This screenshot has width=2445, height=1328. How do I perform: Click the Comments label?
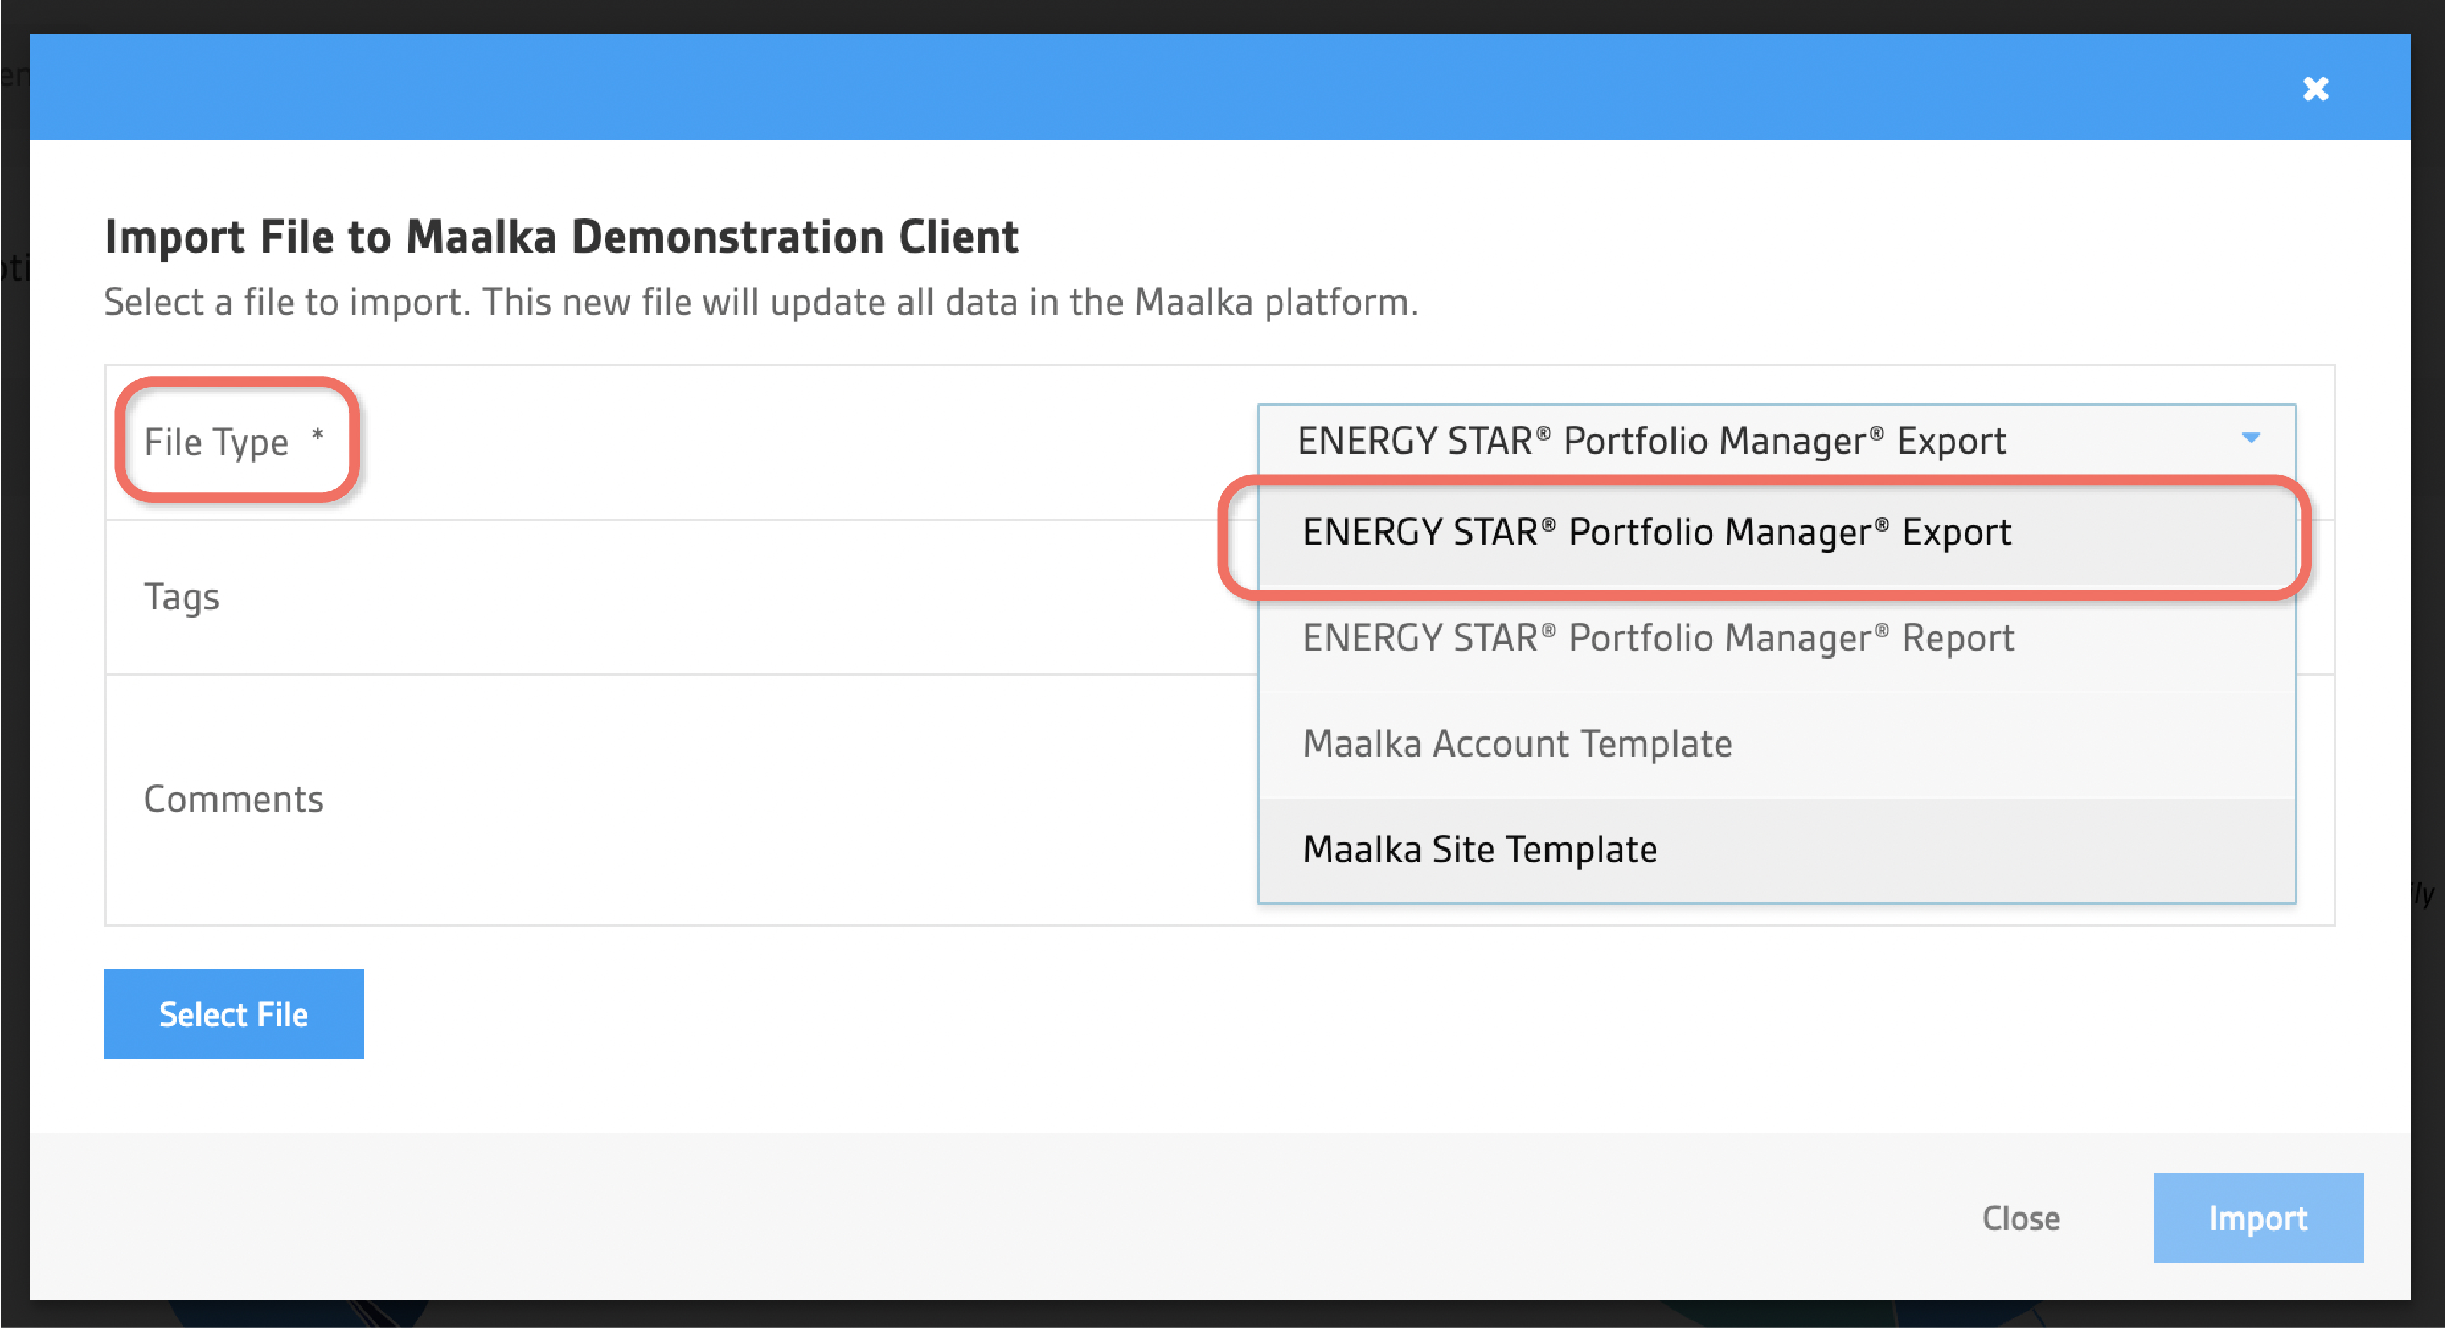234,799
